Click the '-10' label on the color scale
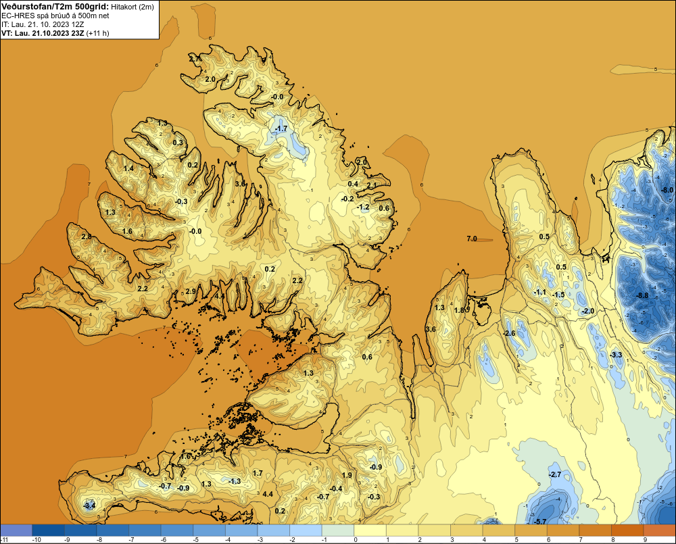Screen dimensions: 676x544 pyautogui.click(x=37, y=540)
